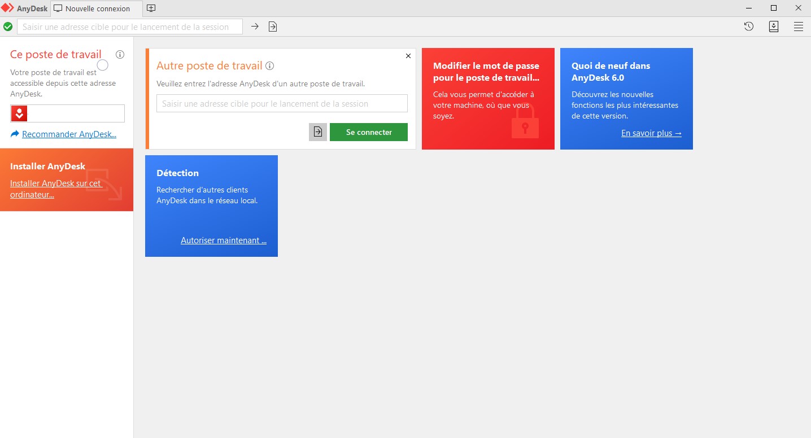This screenshot has width=811, height=438.
Task: Click the Recommander AnyDesk link
Action: (69, 134)
